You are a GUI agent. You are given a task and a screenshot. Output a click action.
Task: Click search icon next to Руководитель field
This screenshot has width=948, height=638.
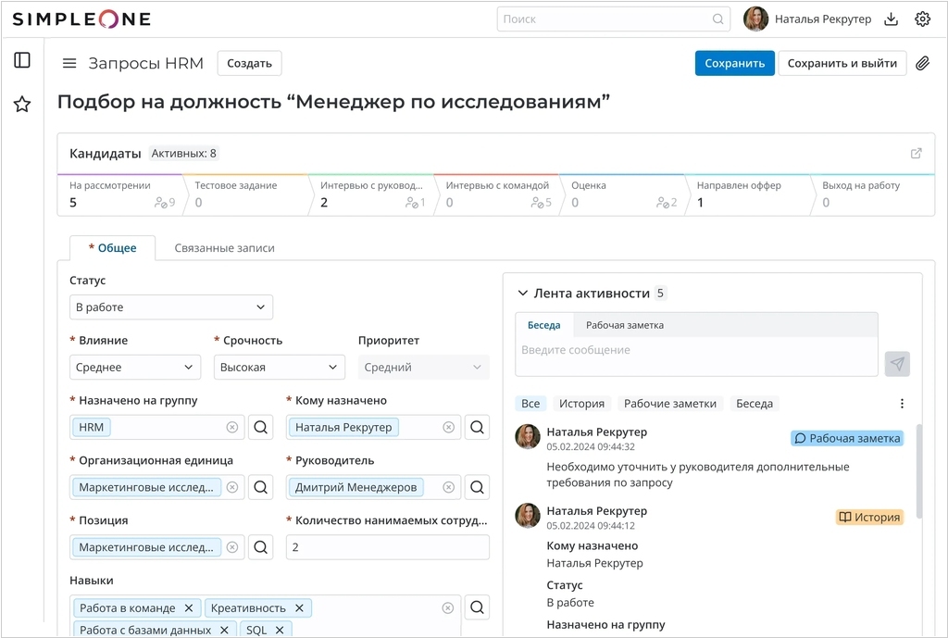[x=477, y=487]
